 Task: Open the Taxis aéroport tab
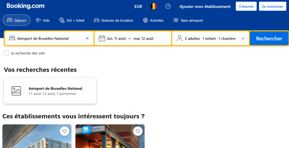point(188,20)
